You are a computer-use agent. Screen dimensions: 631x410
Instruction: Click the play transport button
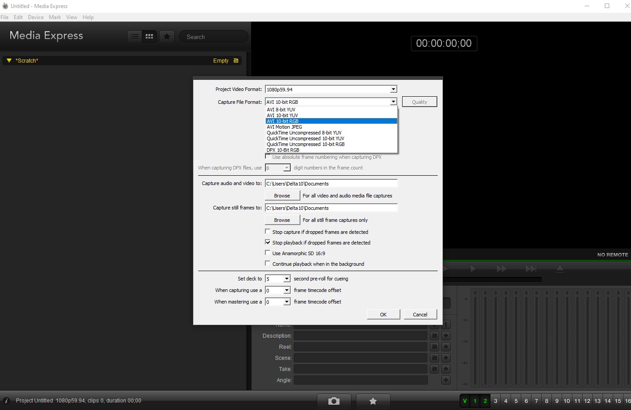[x=473, y=269]
